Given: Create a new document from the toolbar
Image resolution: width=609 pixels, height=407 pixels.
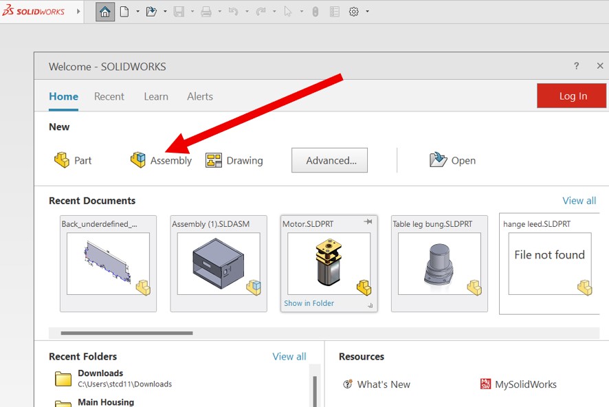Looking at the screenshot, I should pyautogui.click(x=124, y=12).
